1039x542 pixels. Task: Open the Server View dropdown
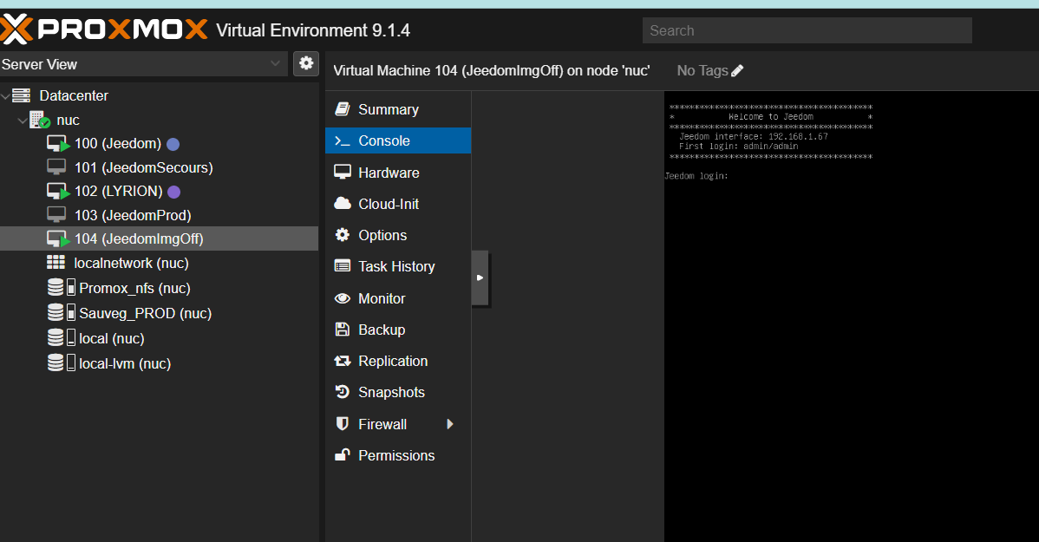click(142, 64)
